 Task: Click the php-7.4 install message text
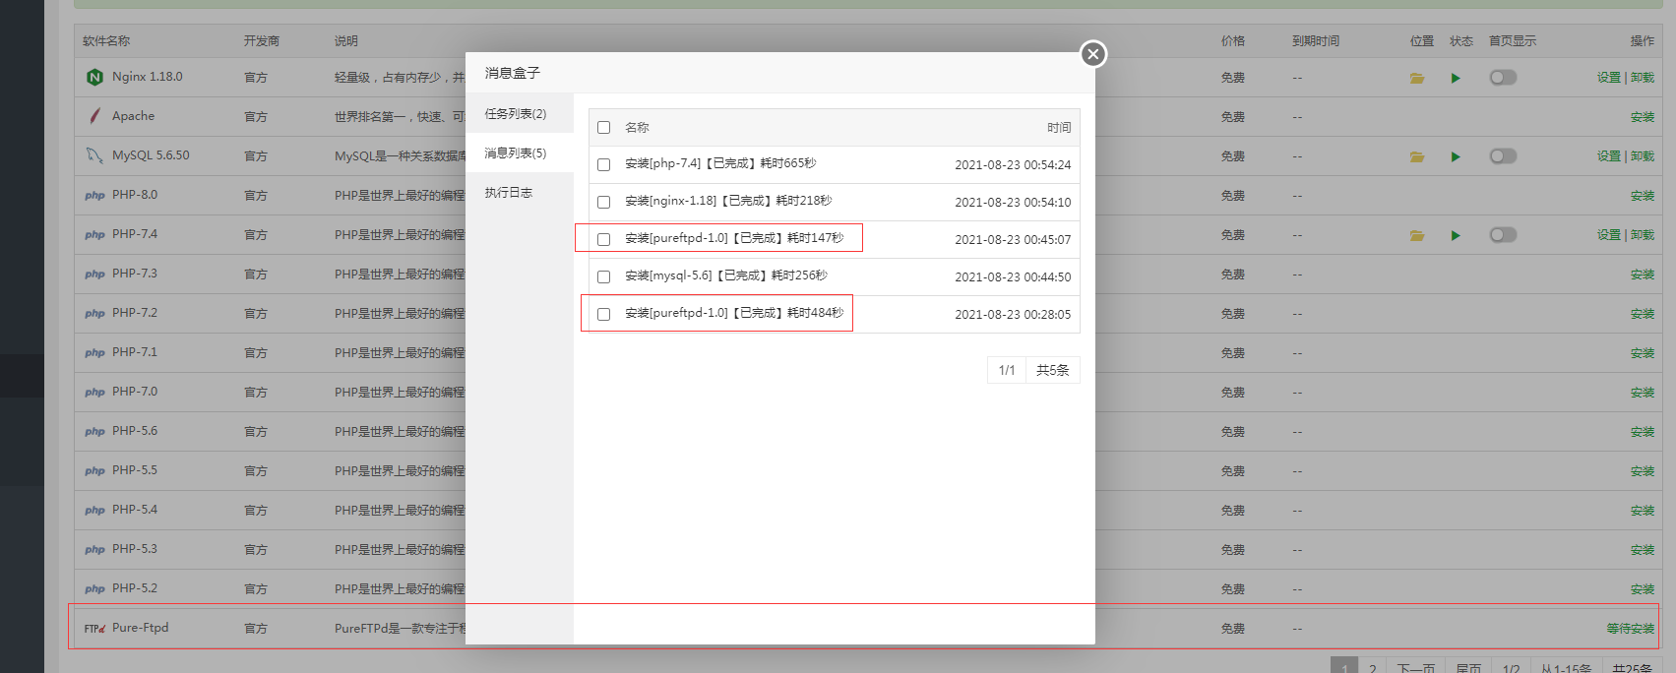pyautogui.click(x=720, y=163)
